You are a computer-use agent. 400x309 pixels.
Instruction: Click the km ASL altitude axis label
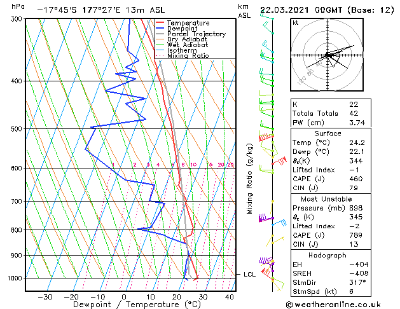coord(244,11)
